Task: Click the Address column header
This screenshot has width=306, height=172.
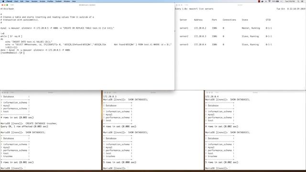Action: coord(198,20)
